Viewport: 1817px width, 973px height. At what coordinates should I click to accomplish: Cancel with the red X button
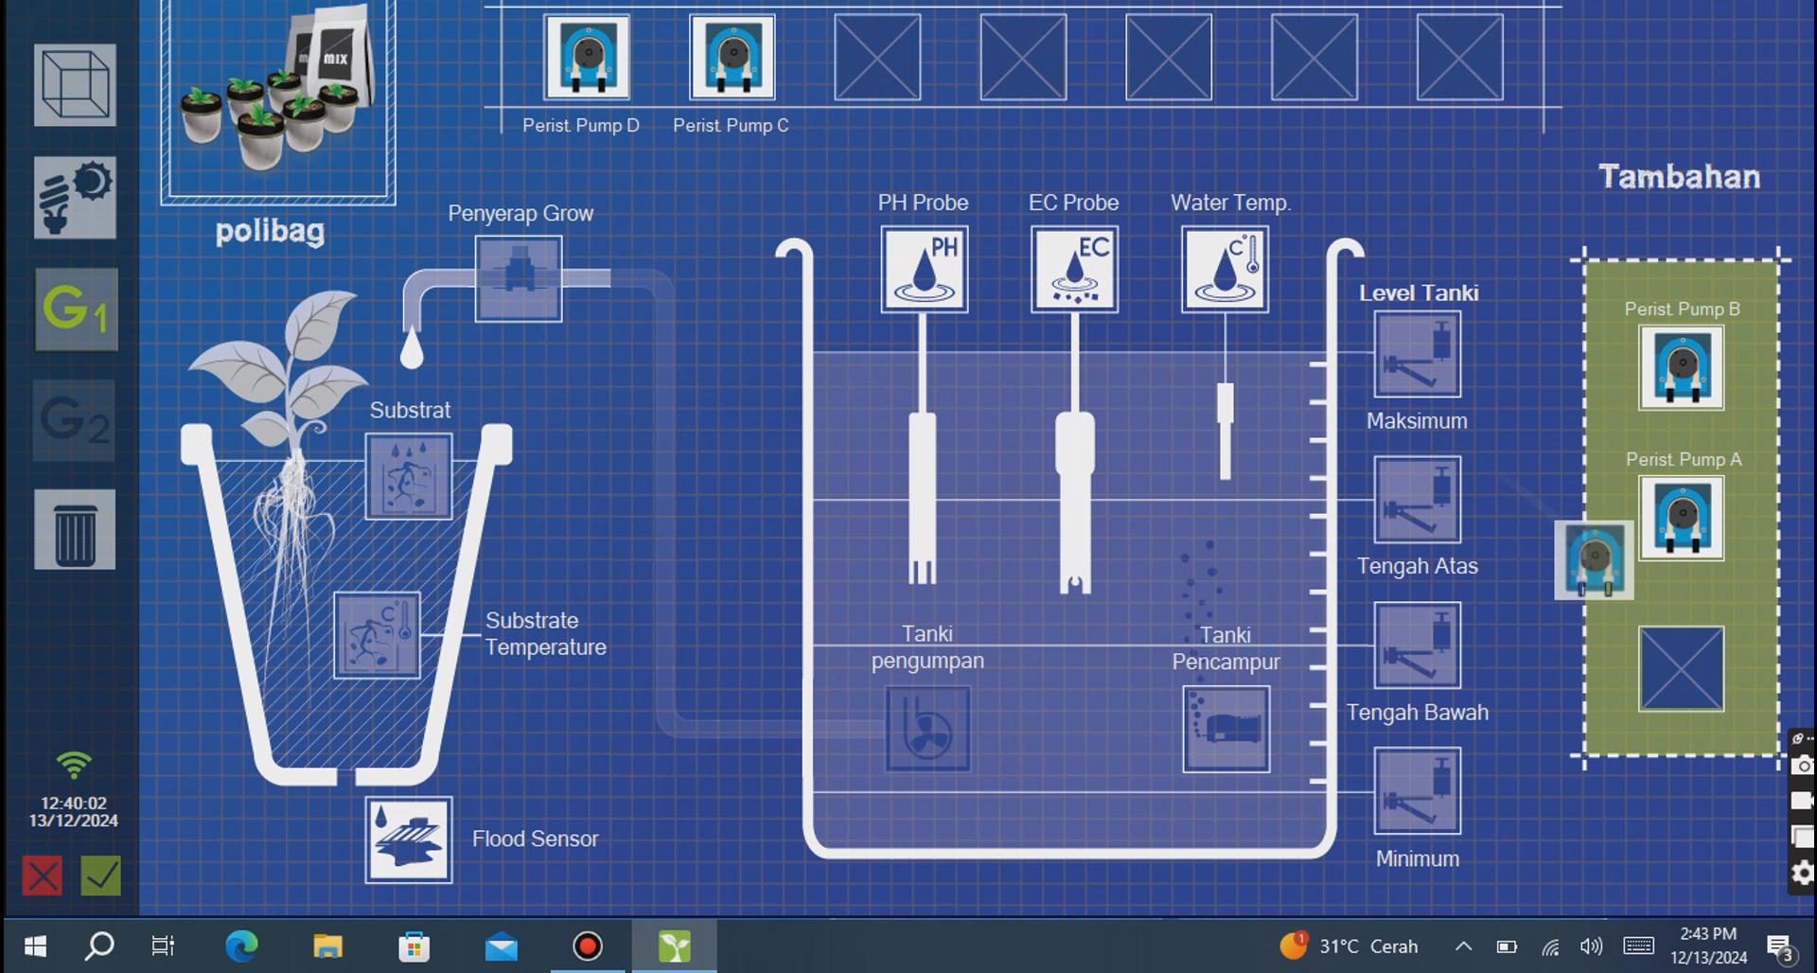click(43, 876)
